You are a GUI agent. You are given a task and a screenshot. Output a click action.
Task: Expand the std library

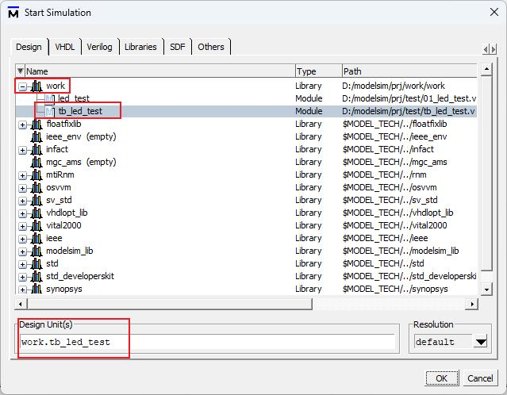click(22, 264)
